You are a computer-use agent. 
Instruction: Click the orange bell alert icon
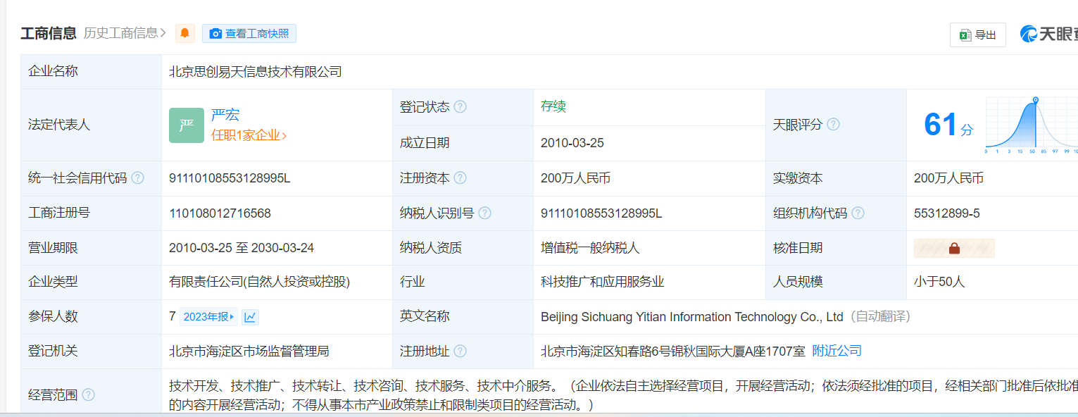coord(184,33)
